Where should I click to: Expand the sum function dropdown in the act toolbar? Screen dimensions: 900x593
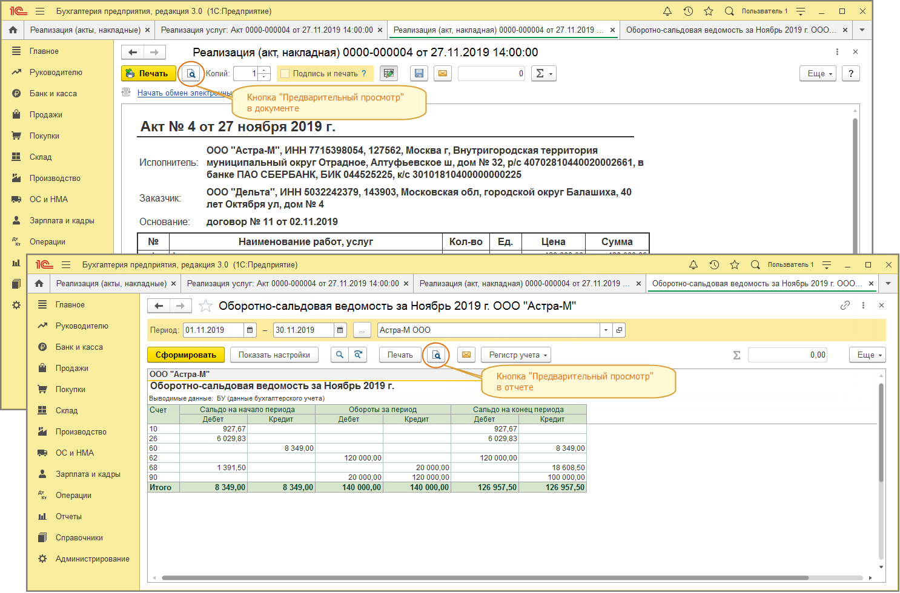coord(543,74)
